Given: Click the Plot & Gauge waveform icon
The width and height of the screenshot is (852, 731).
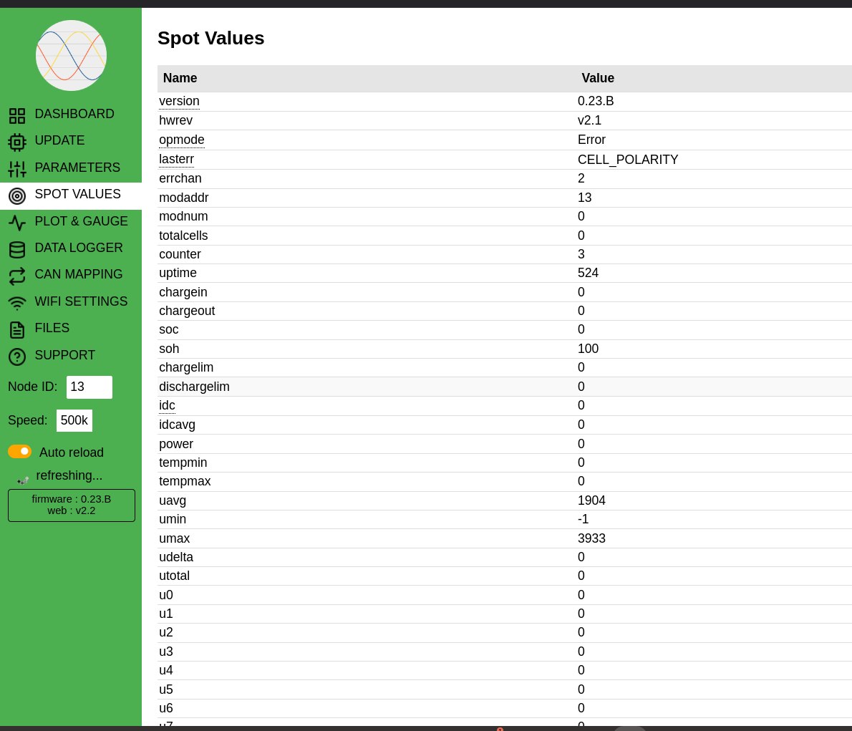Looking at the screenshot, I should (x=17, y=223).
